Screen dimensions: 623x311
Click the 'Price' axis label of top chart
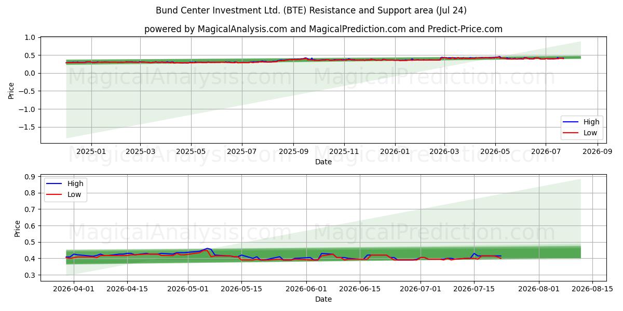pos(11,90)
